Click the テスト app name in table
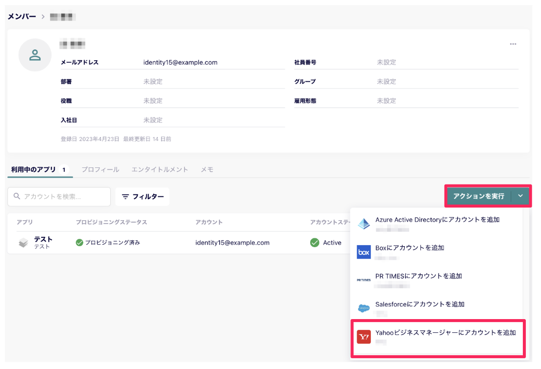This screenshot has height=369, width=541. pos(43,239)
